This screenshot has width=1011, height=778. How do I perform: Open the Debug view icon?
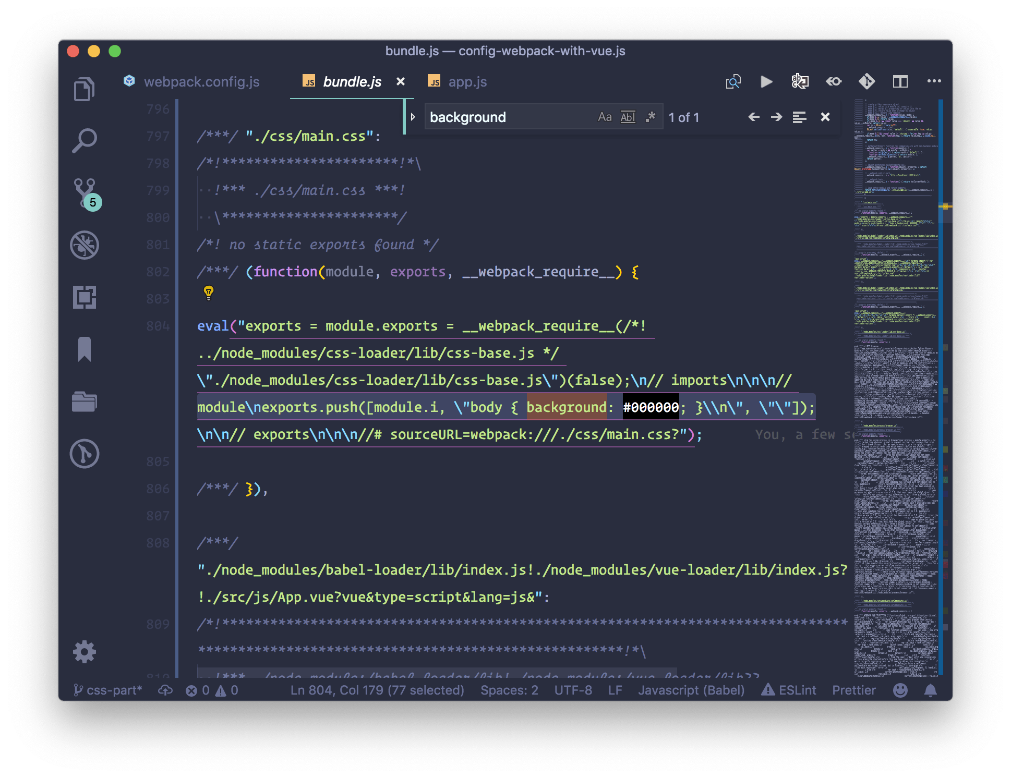point(85,245)
